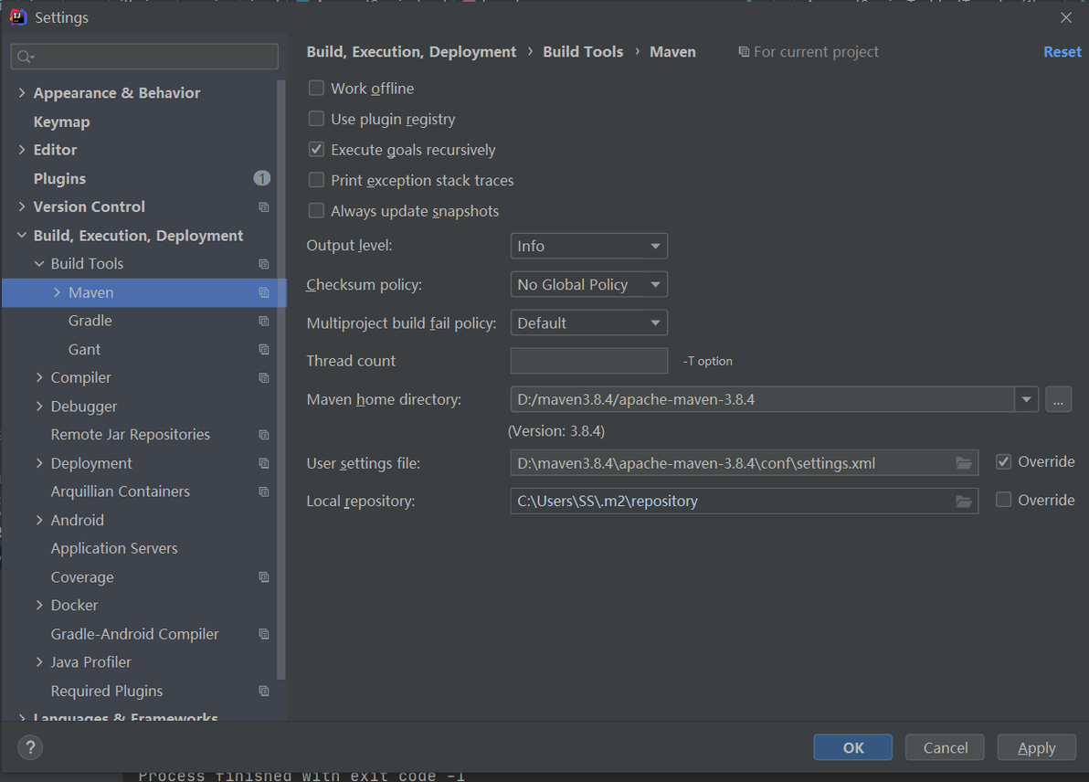
Task: Click the project-level icon on Version Control row
Action: [264, 207]
